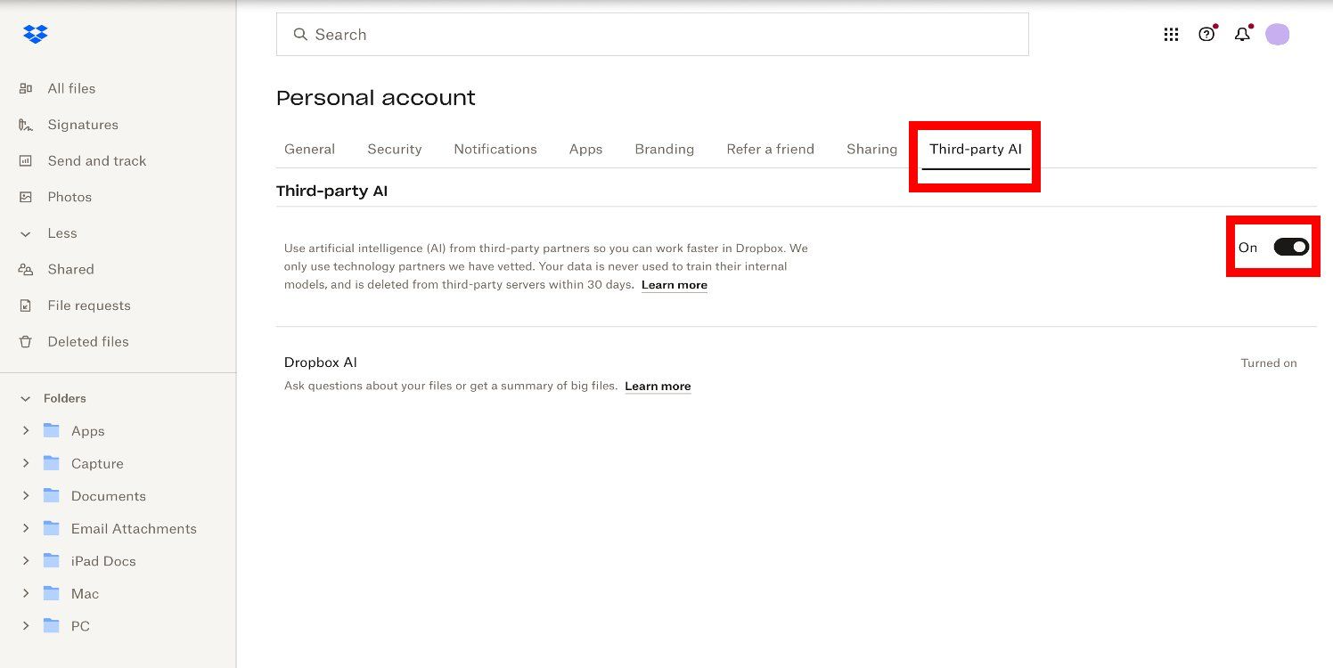Open the Email Attachments folder label
The image size is (1333, 668).
click(134, 528)
